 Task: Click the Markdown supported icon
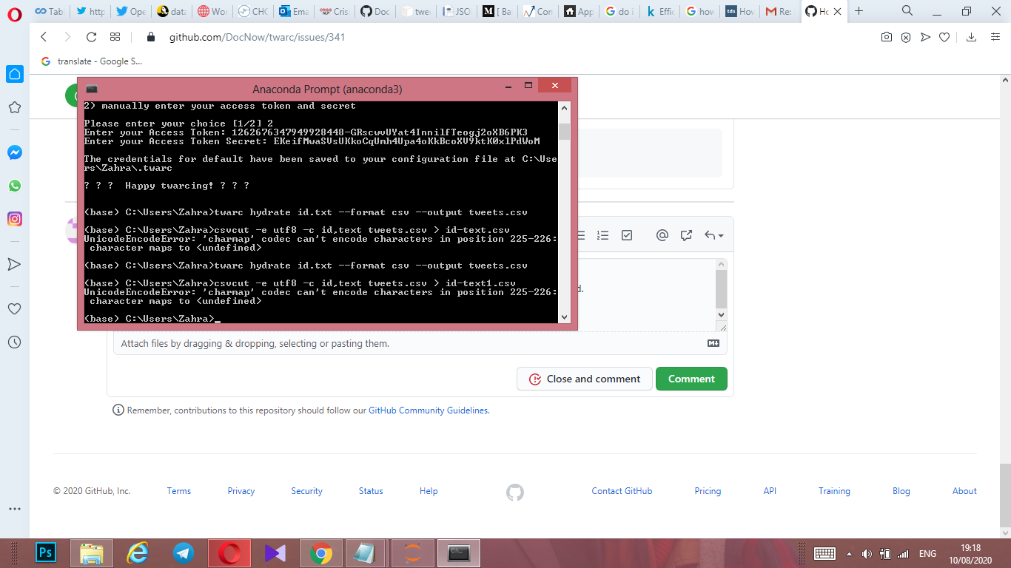(x=713, y=343)
